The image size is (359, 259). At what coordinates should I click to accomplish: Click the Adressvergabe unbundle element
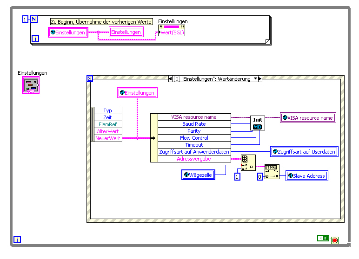coord(194,159)
